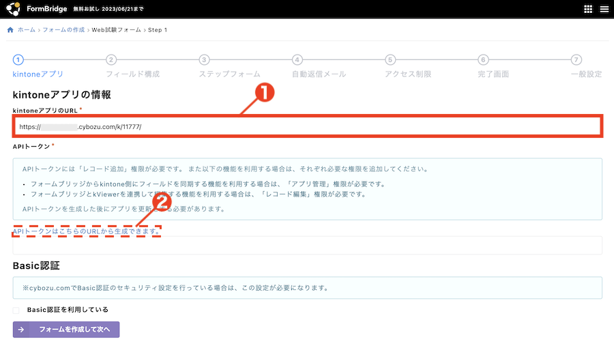Focus the kintoneアプリのURL input field
Image resolution: width=614 pixels, height=348 pixels.
click(x=308, y=126)
